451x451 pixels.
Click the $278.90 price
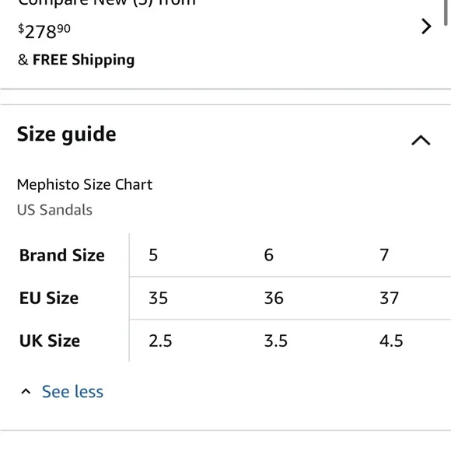tap(44, 31)
